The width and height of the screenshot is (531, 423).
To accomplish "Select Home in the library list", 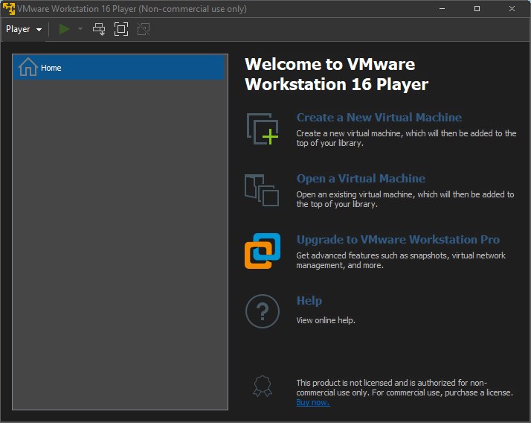I will coord(118,68).
